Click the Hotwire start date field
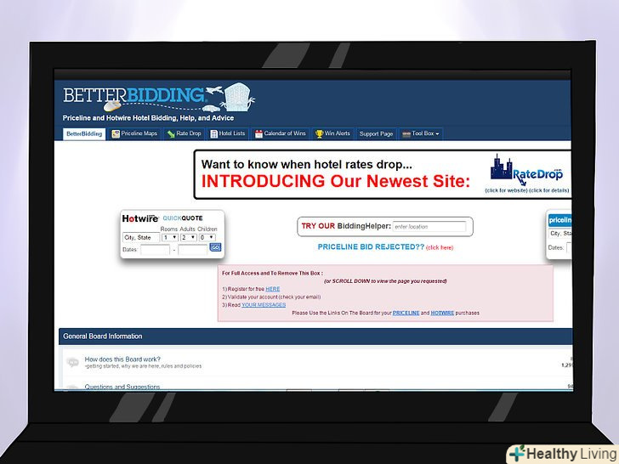This screenshot has height=464, width=619. pyautogui.click(x=155, y=250)
